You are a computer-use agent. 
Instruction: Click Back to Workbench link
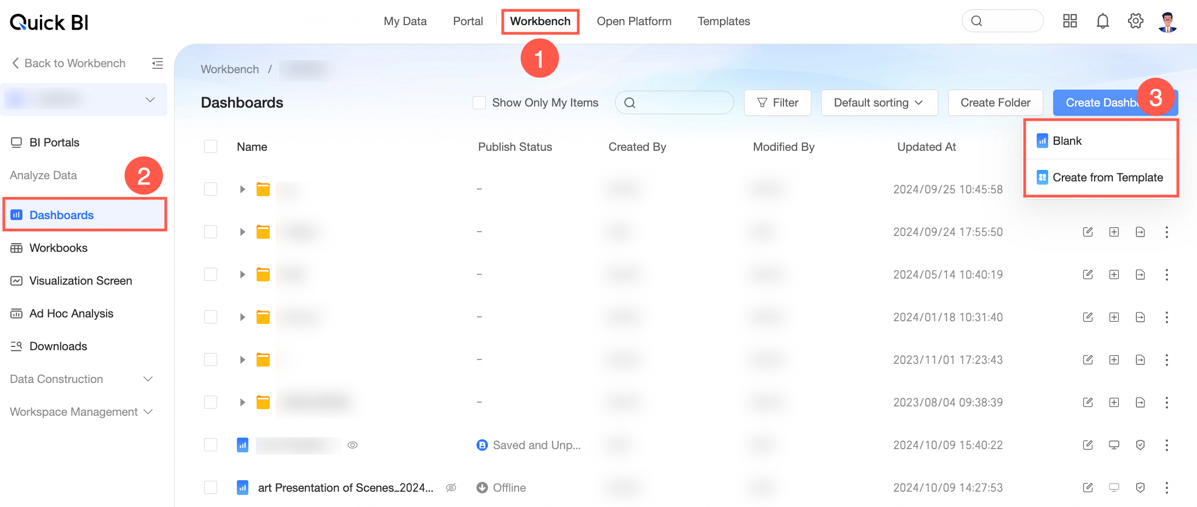click(x=69, y=63)
